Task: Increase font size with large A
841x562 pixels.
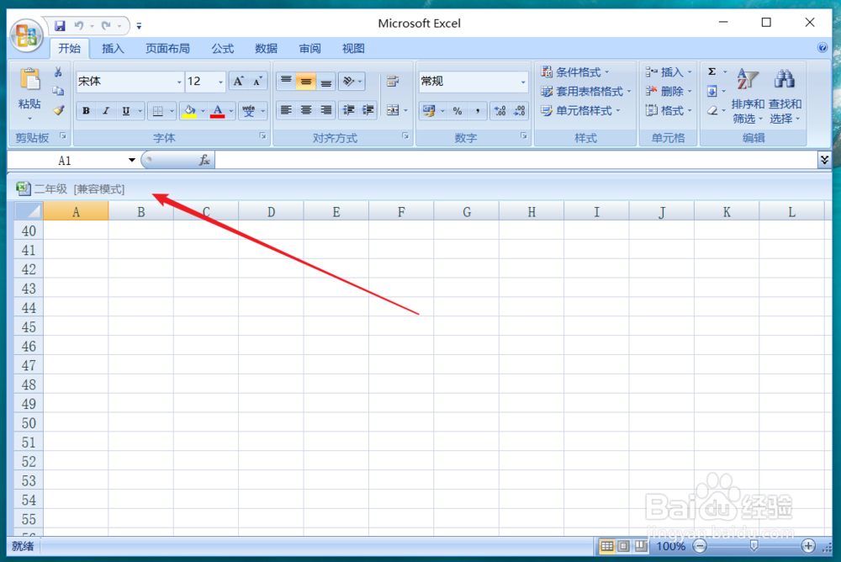Action: (238, 81)
